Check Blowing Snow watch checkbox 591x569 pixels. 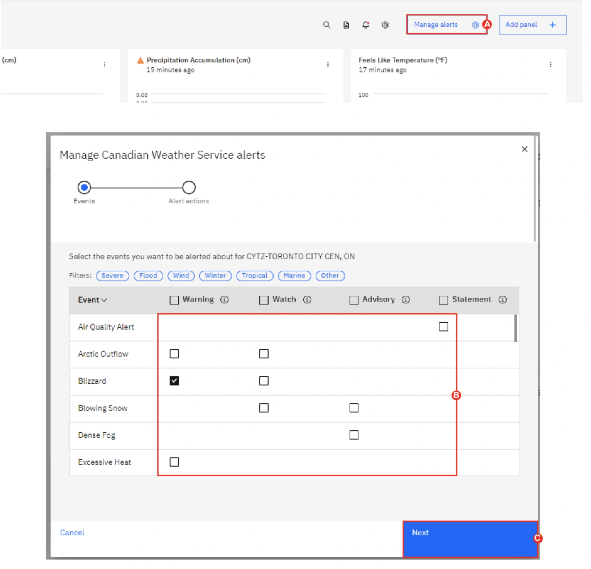click(264, 408)
